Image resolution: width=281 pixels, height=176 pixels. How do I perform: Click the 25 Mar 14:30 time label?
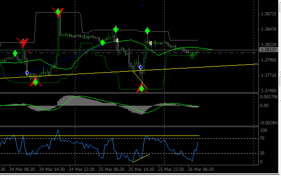click(141, 169)
